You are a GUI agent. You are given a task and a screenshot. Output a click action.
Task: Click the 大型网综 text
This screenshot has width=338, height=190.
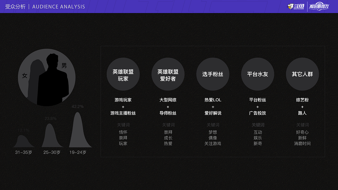[168, 100]
